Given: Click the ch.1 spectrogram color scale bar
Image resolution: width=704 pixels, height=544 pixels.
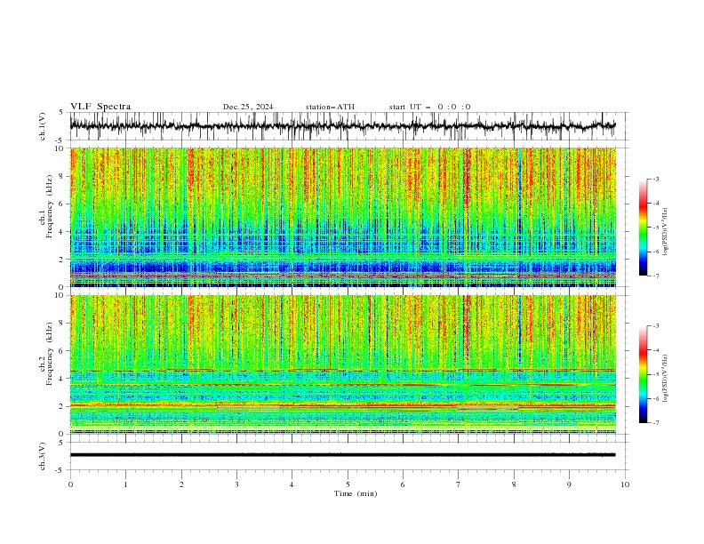Looking at the screenshot, I should (x=643, y=228).
